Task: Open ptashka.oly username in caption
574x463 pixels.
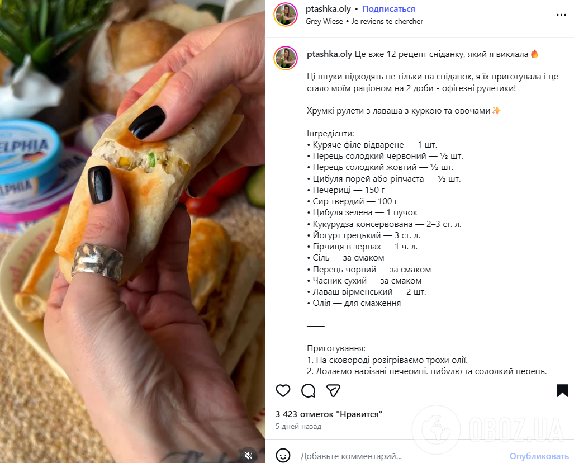Action: tap(329, 54)
